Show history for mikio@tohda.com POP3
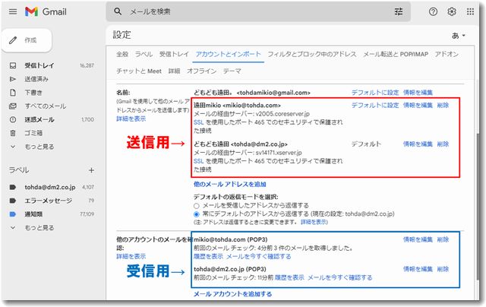Image resolution: width=486 pixels, height=307 pixels. coord(208,256)
